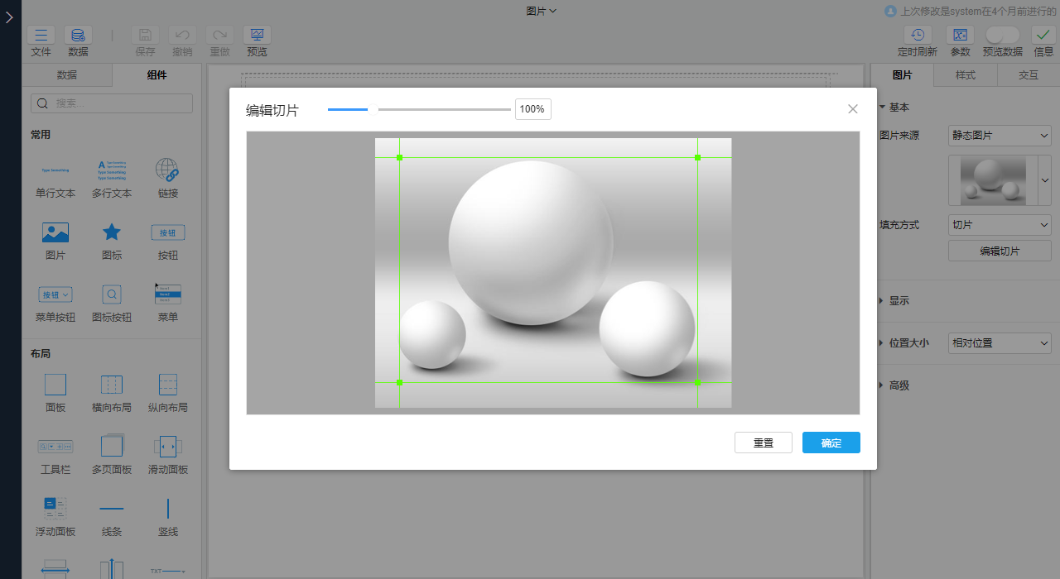The height and width of the screenshot is (579, 1060).
Task: Close the 编辑切片 dialog
Action: pos(853,109)
